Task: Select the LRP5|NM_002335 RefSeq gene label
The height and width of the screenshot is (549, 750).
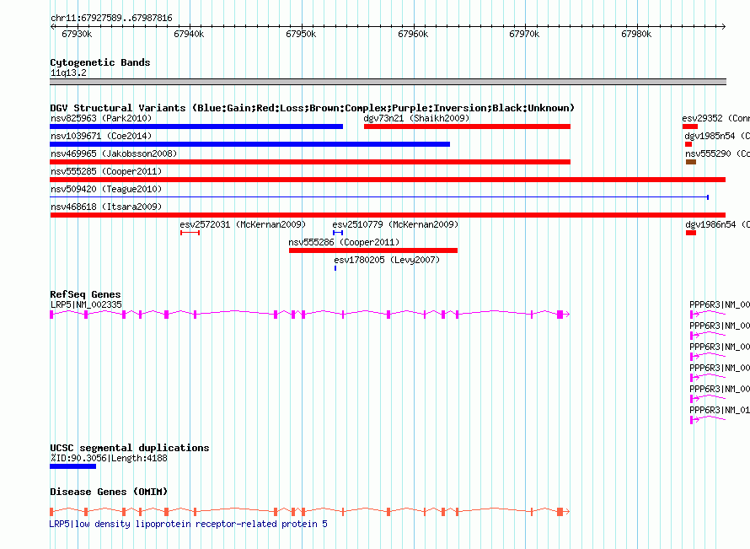Action: point(86,304)
